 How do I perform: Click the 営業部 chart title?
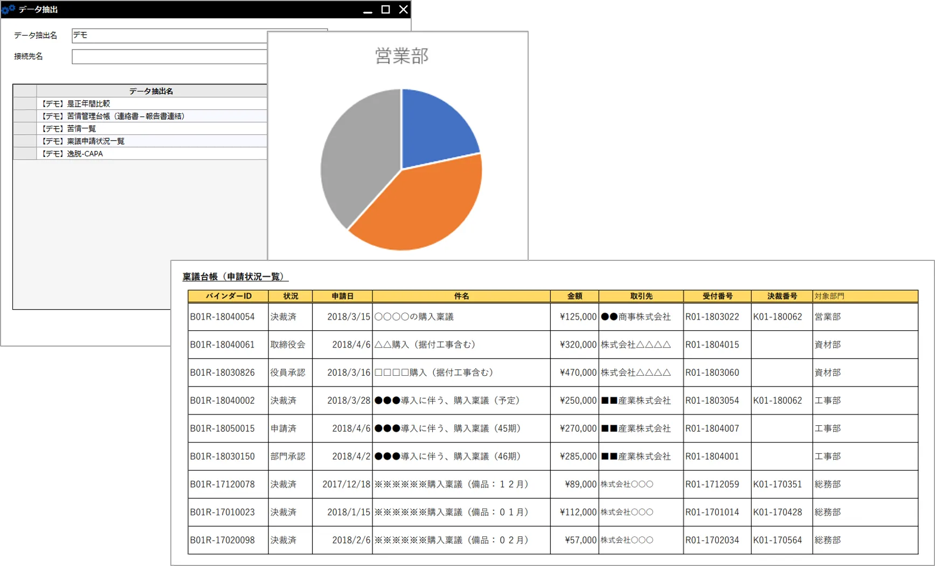coord(401,56)
